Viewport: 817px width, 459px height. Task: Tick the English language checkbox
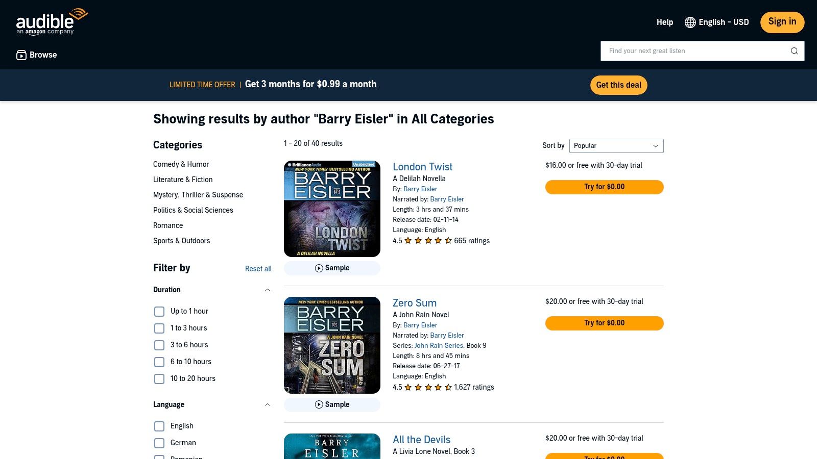pyautogui.click(x=159, y=426)
